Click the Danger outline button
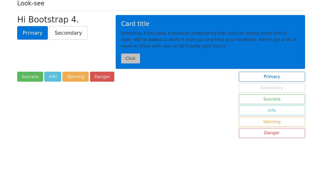Viewport: 322px width, 184px height. 272,133
